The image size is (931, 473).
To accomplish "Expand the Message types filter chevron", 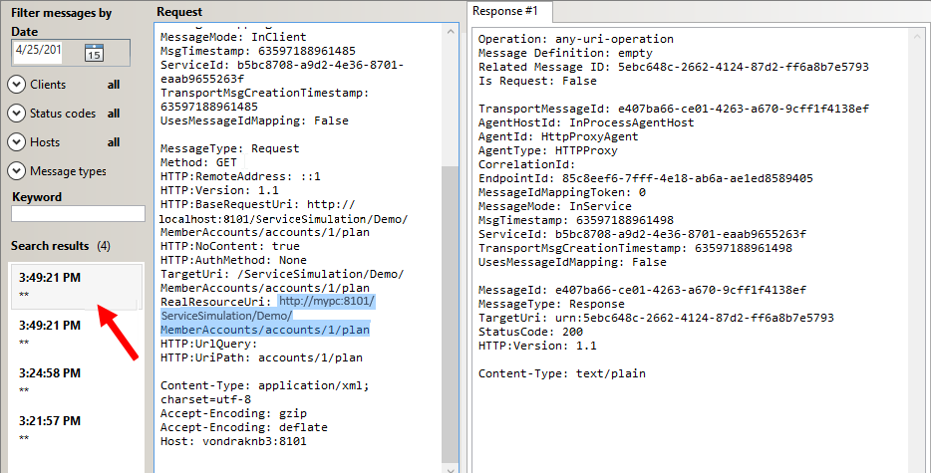I will (x=17, y=171).
